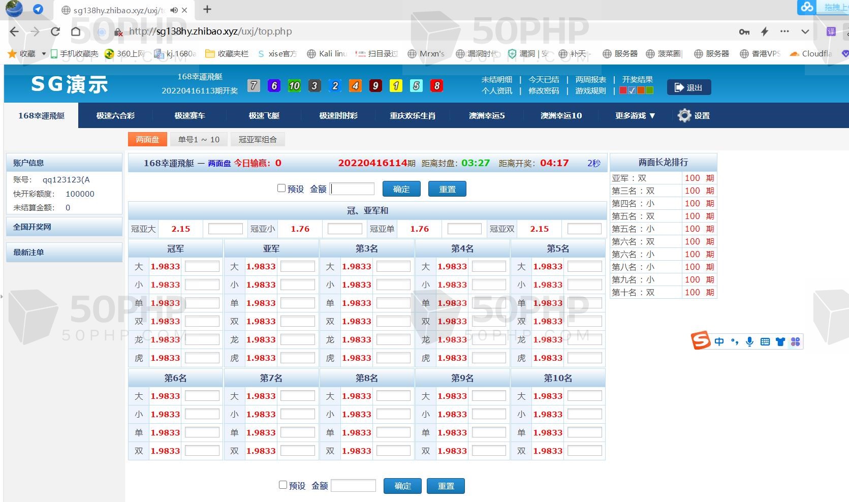Click the top 确定 confirm button
Viewport: 849px width, 502px height.
401,189
